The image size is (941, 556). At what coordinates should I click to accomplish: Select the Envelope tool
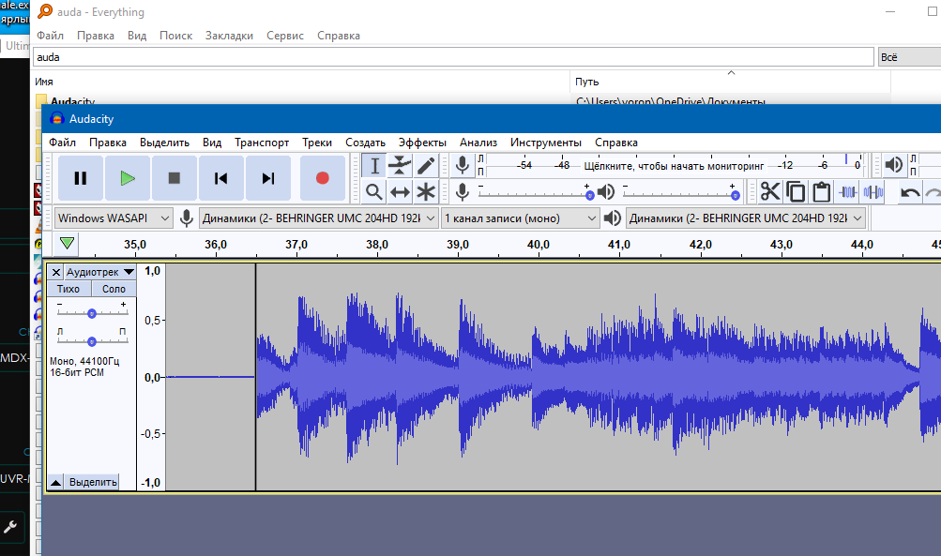[x=401, y=166]
